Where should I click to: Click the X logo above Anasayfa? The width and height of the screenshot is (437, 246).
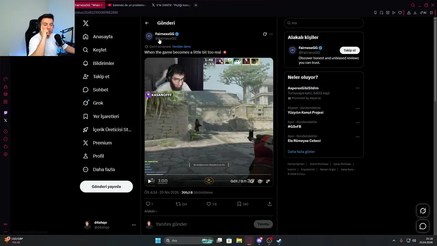86,23
